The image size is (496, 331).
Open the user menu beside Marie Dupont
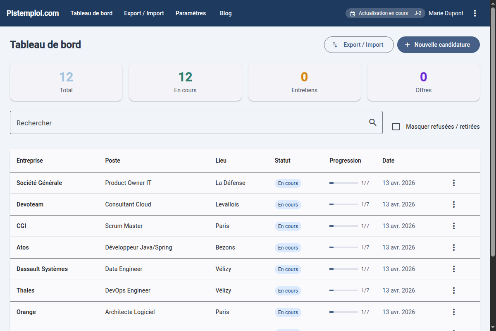click(475, 13)
